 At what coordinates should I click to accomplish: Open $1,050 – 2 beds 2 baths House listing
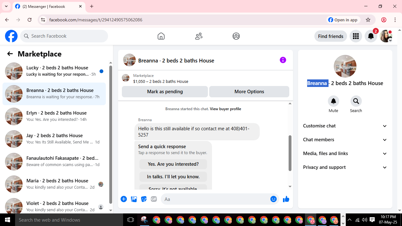[x=161, y=81]
